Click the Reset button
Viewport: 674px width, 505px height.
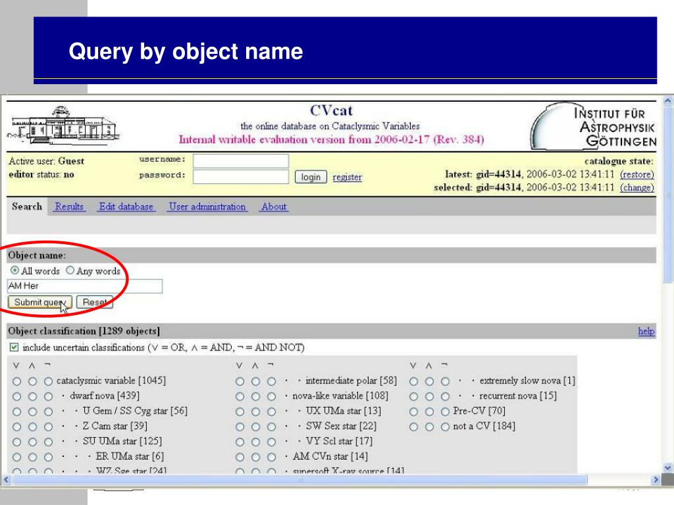[x=95, y=302]
